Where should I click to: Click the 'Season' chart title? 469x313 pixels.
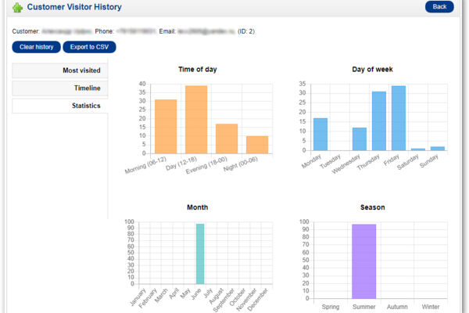[372, 207]
